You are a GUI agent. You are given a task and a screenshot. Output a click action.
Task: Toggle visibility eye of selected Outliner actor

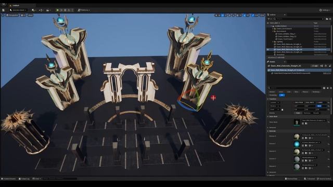(x=268, y=49)
